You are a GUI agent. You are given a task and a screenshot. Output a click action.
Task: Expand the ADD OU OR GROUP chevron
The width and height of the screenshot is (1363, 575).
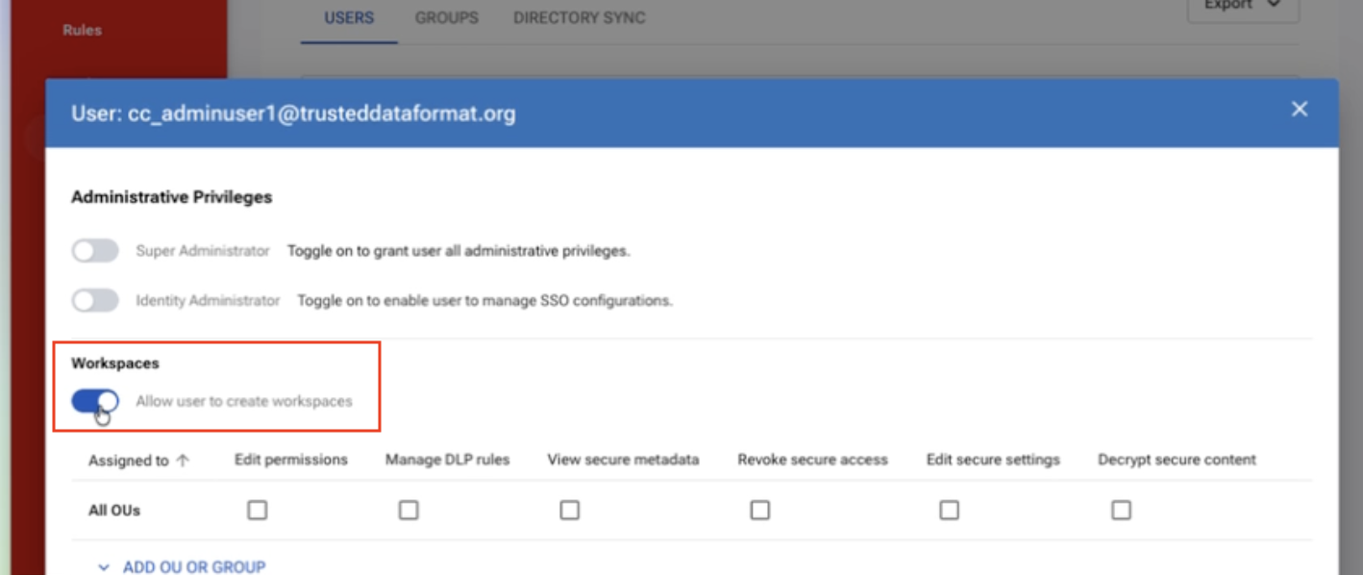pyautogui.click(x=105, y=567)
